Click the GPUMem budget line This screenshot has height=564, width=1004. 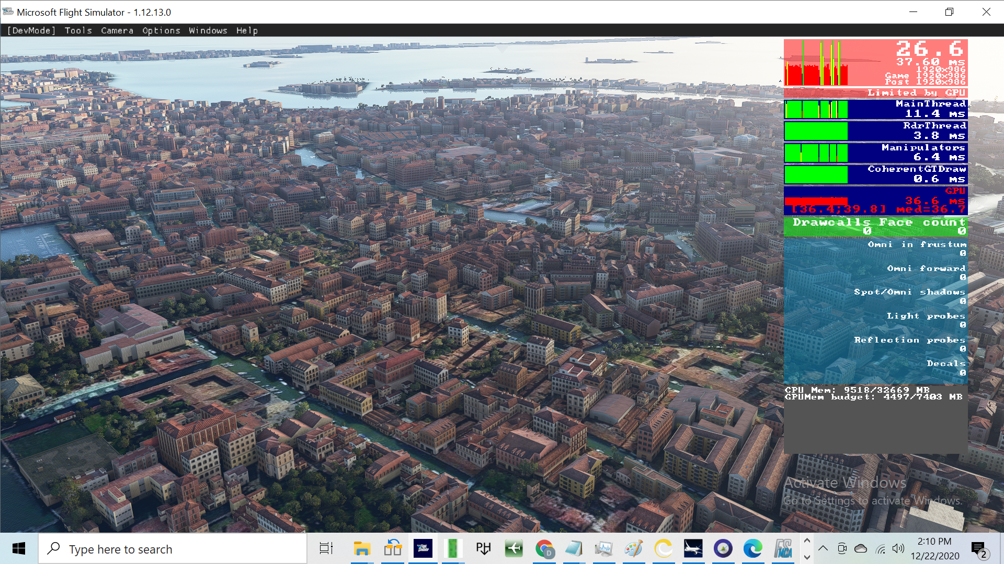pos(873,397)
